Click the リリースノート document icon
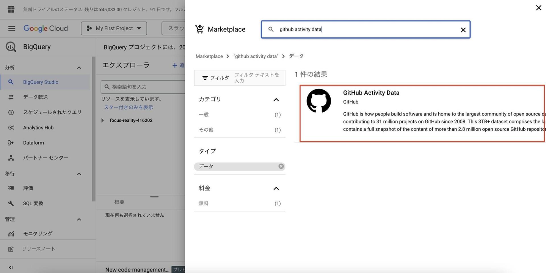The image size is (546, 273). tap(11, 249)
